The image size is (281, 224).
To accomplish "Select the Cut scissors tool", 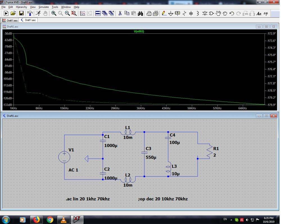I will point(120,13).
